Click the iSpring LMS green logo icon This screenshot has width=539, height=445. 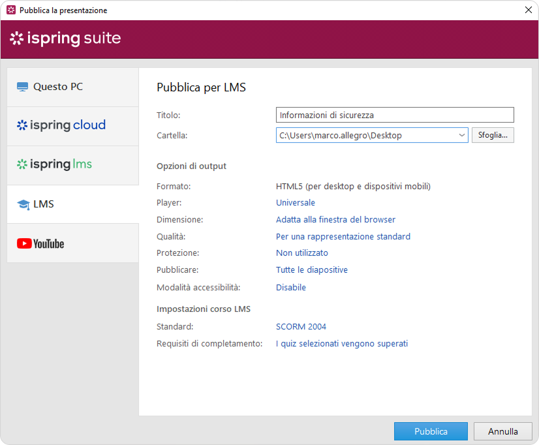[22, 164]
